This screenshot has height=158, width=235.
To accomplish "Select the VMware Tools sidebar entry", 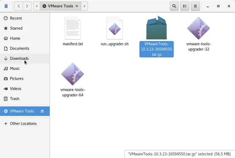I will tap(25, 111).
